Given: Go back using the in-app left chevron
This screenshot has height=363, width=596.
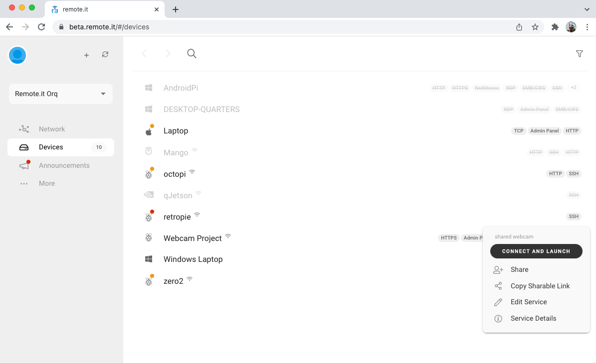Looking at the screenshot, I should pos(144,53).
